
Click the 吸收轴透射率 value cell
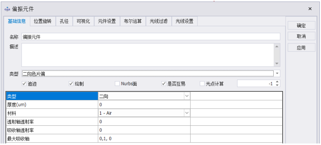[x=144, y=130]
